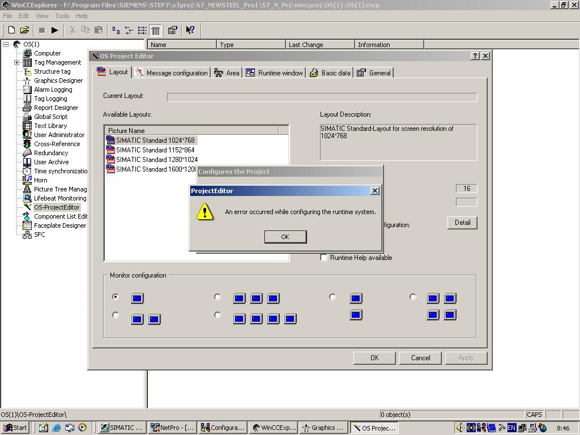Screen dimensions: 580x435
Task: Select Tag Management tree node
Action: tap(57, 62)
